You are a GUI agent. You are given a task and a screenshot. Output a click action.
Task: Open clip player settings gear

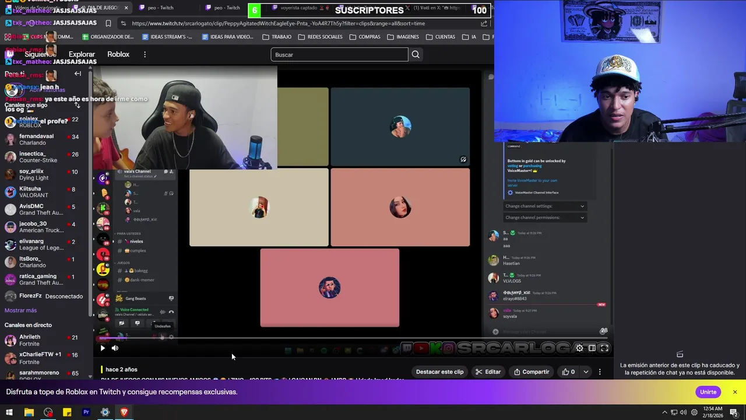[579, 348]
